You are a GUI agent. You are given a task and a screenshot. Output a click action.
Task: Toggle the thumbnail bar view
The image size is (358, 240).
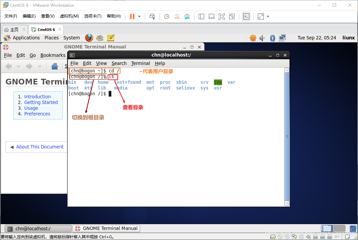(x=212, y=16)
